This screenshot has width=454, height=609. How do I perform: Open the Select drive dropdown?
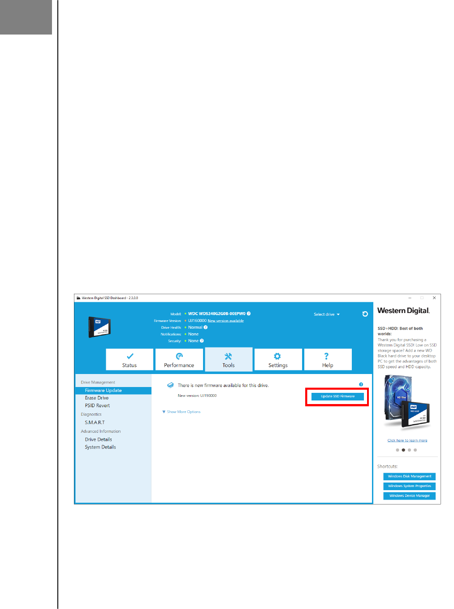click(x=327, y=314)
